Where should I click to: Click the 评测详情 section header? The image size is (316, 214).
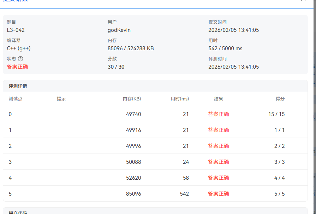tap(18, 86)
